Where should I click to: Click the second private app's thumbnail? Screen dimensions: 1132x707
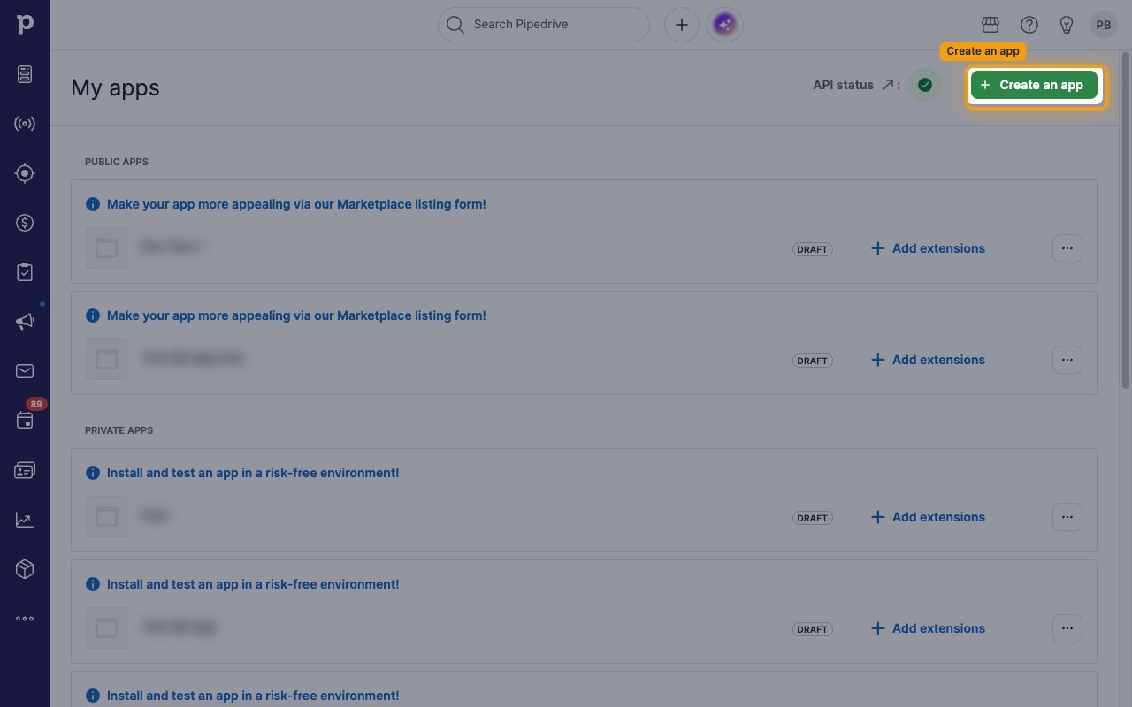[106, 628]
